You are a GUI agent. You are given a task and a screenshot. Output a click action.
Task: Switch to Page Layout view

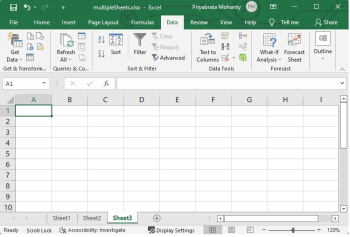pos(231,230)
